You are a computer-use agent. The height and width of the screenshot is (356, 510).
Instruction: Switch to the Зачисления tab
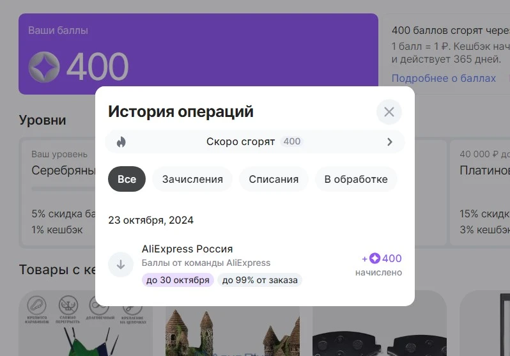click(x=192, y=179)
